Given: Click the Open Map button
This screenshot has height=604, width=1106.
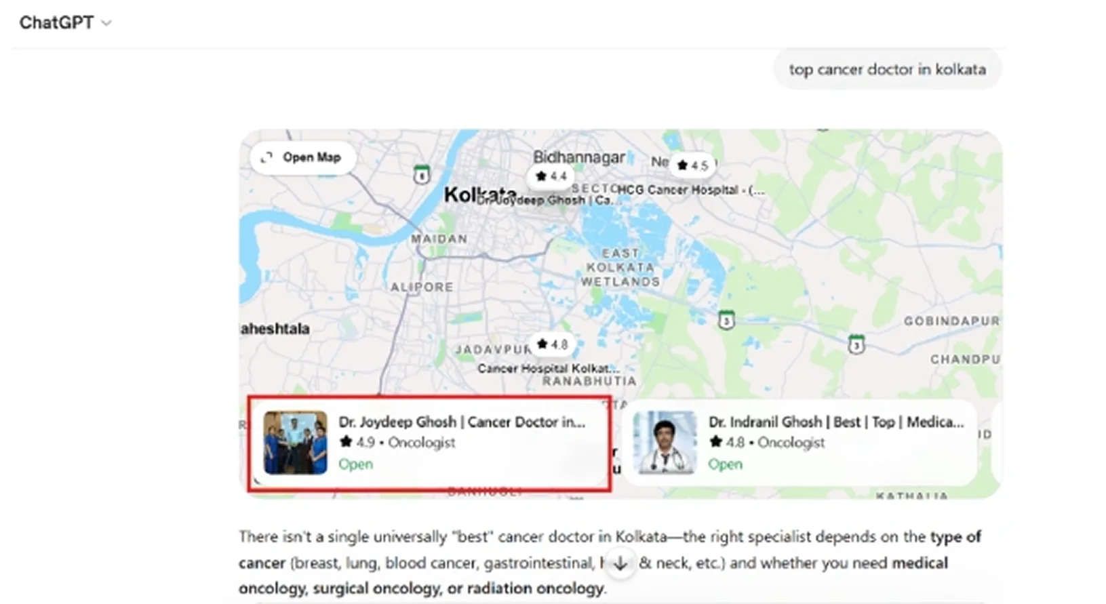Looking at the screenshot, I should click(x=302, y=157).
